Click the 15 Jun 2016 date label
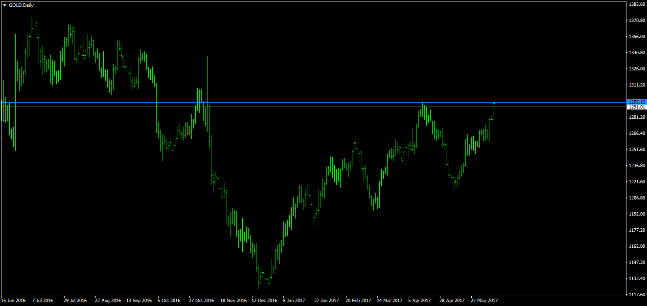Image resolution: width=647 pixels, height=306 pixels. [x=13, y=301]
